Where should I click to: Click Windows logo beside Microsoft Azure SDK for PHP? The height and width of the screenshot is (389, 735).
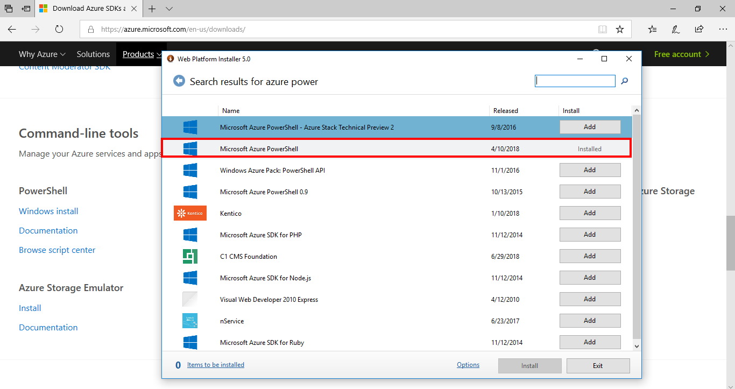(x=190, y=235)
